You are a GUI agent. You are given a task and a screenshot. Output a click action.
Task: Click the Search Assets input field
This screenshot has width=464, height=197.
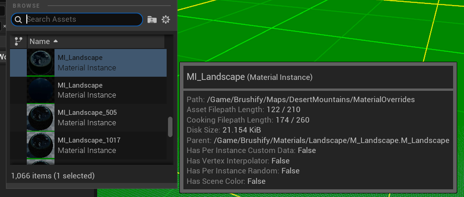[77, 20]
